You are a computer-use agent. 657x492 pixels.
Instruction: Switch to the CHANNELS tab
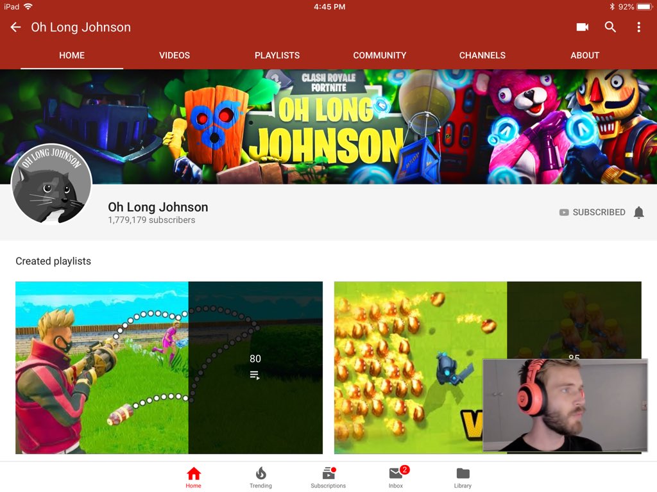(x=482, y=55)
